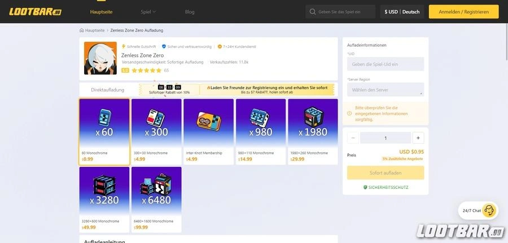This screenshot has height=243, width=508.
Task: Open the server region selector
Action: (386, 90)
